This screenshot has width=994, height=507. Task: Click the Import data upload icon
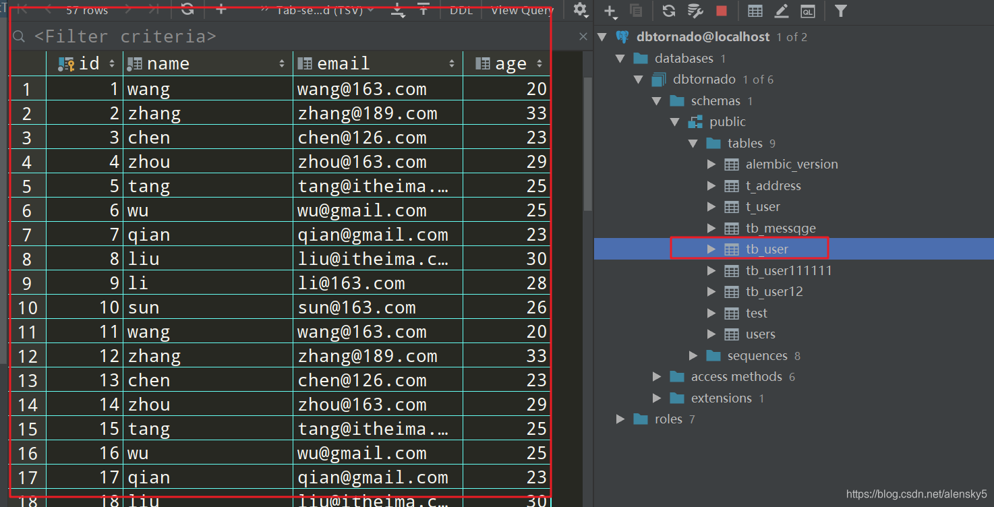(x=423, y=9)
